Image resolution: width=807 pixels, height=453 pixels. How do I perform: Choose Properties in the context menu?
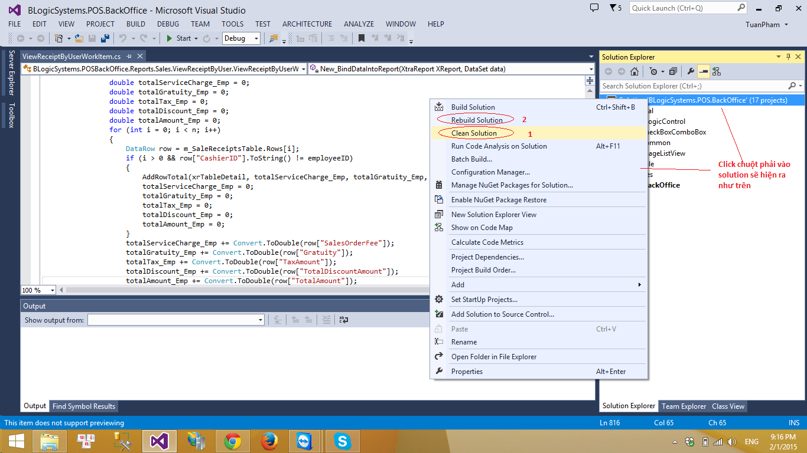click(539, 372)
